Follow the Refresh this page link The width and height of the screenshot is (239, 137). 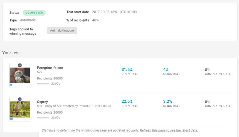[169, 130]
